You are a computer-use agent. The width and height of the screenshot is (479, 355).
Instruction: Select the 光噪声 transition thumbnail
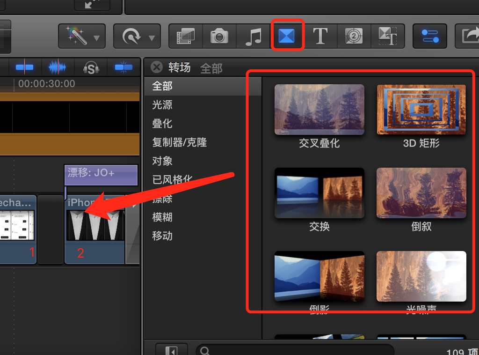point(421,276)
